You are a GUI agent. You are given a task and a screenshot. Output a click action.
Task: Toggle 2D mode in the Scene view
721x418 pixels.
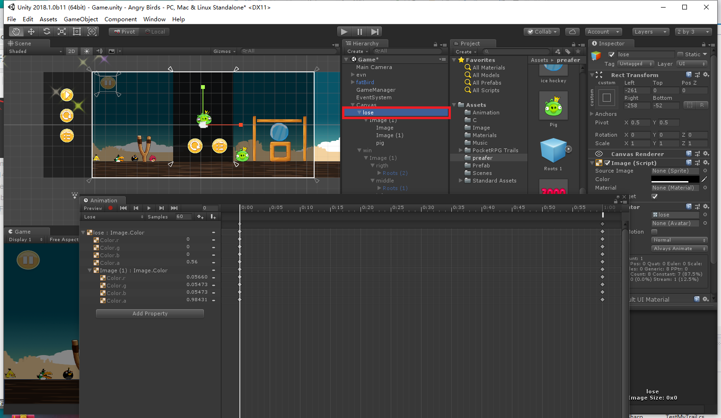click(71, 51)
